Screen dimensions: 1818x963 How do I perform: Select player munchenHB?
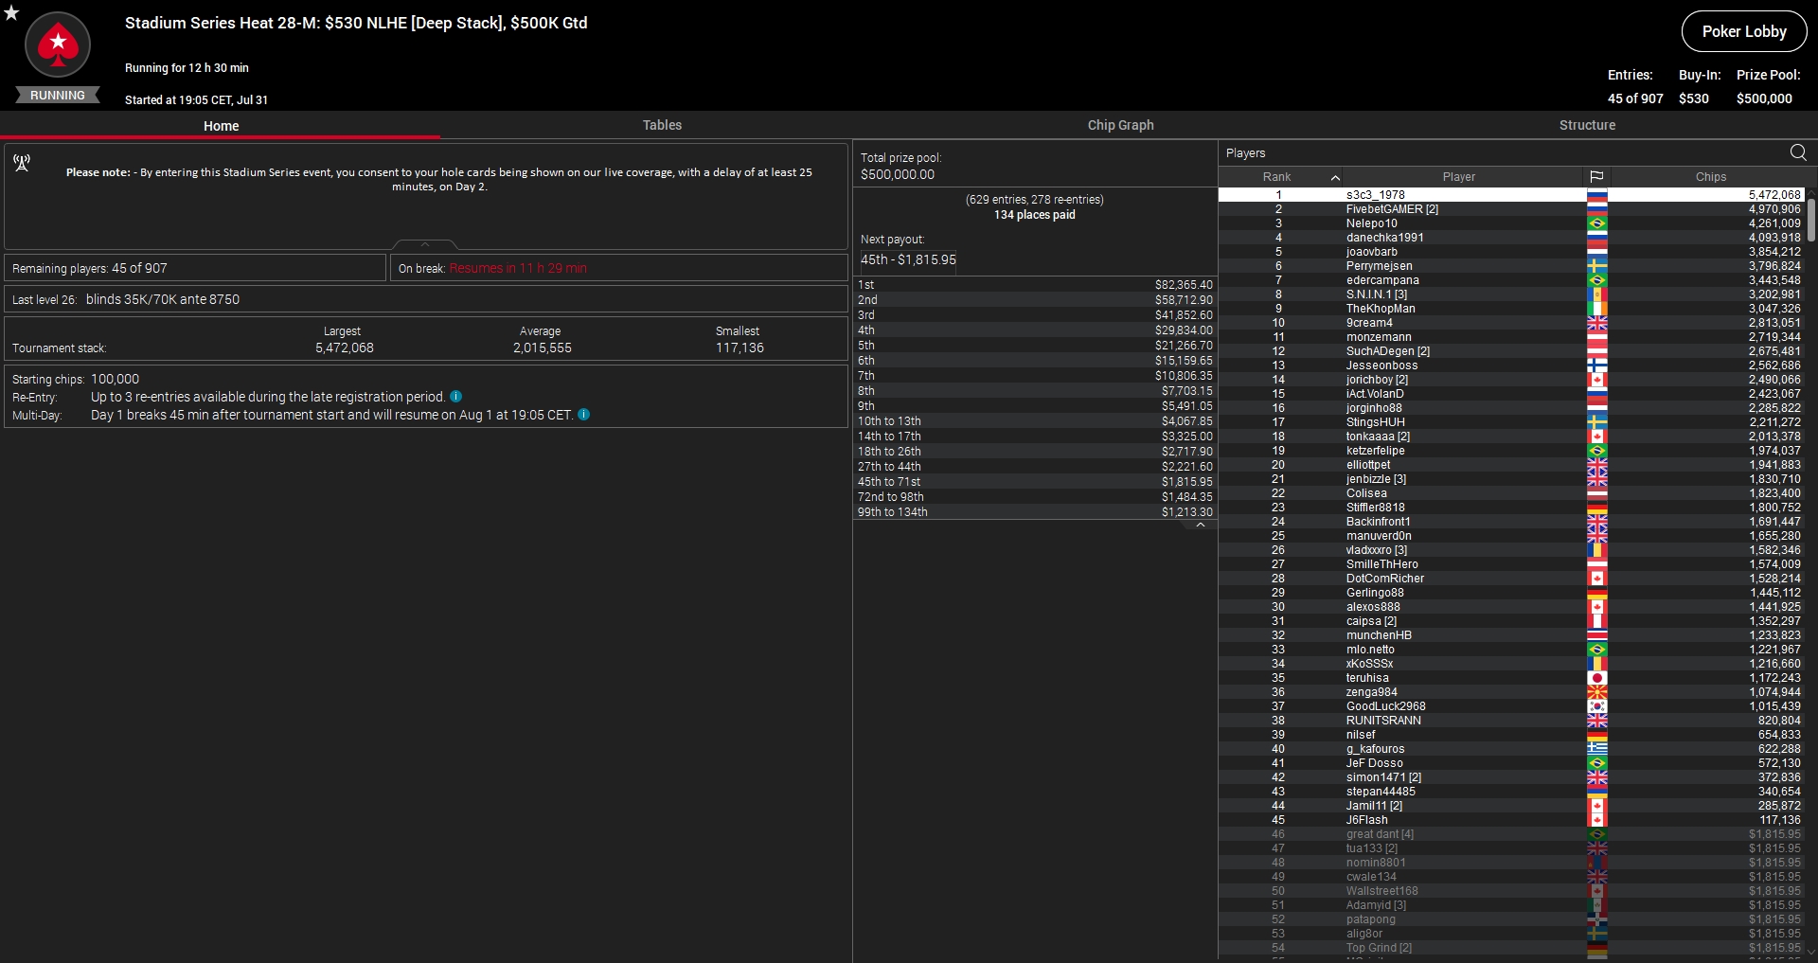pyautogui.click(x=1512, y=635)
